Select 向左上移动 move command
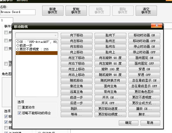The height and width of the screenshot is (133, 172). click(x=76, y=69)
